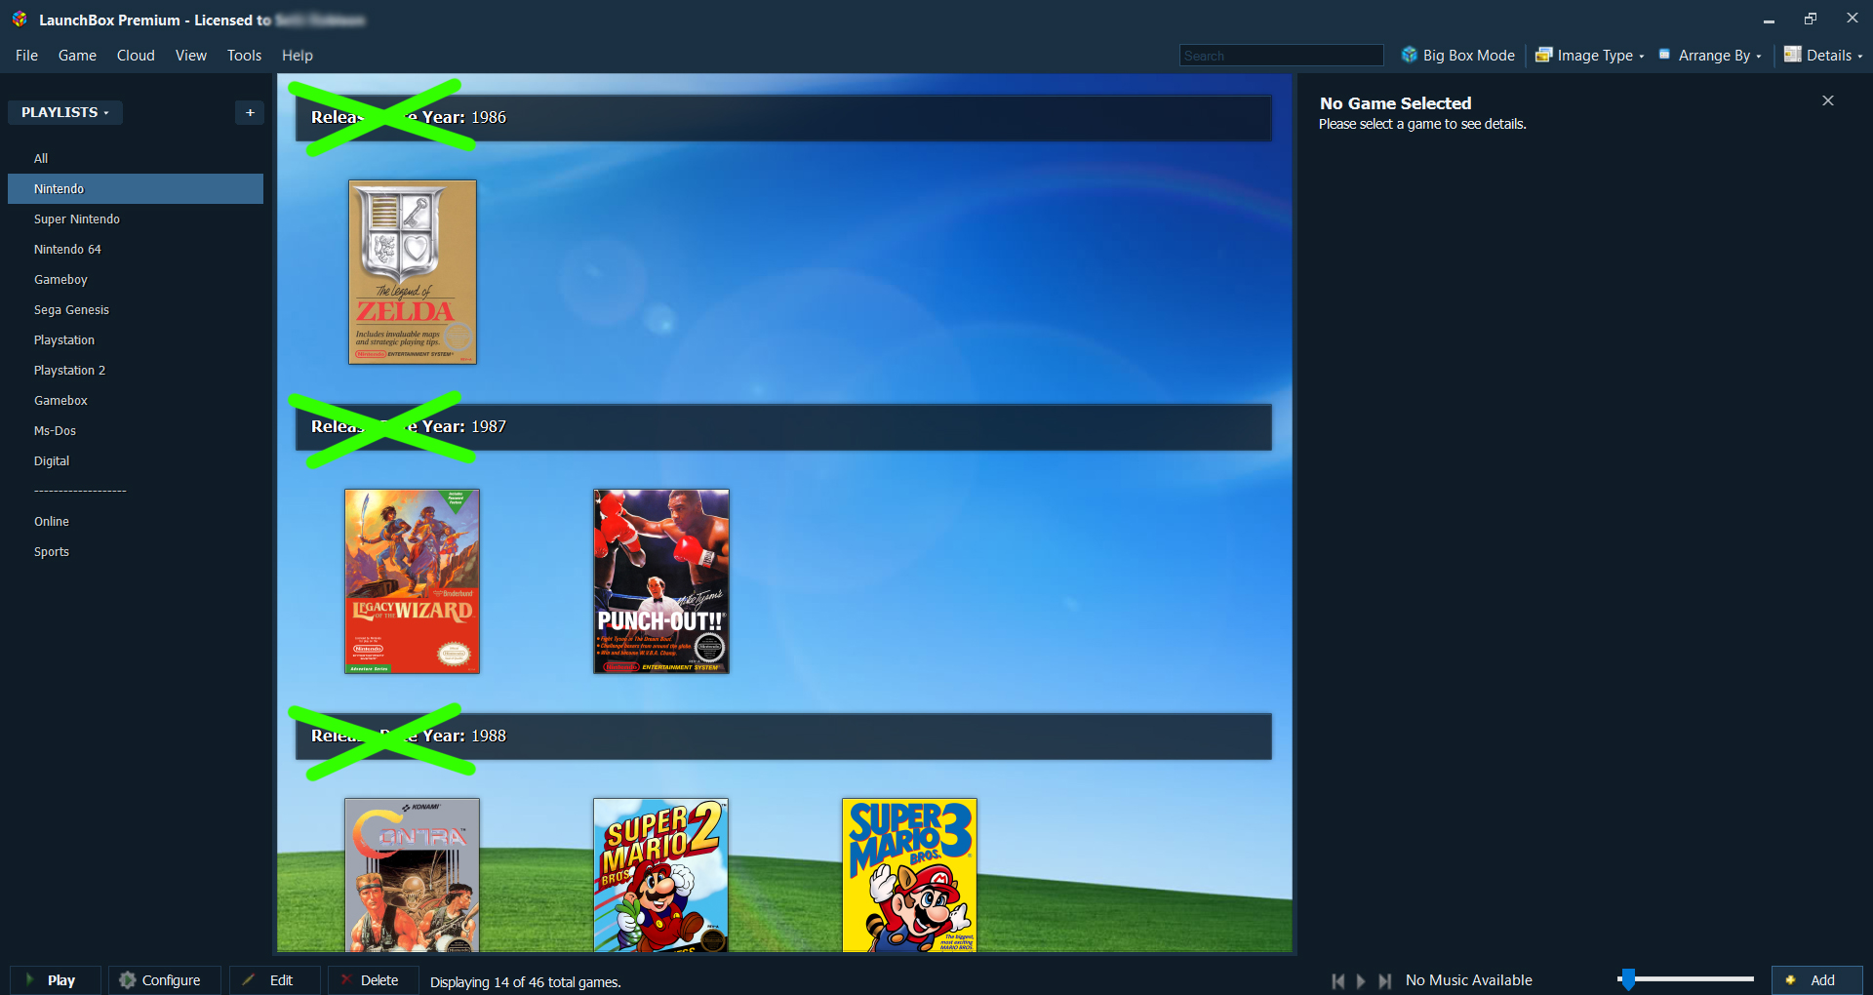Select the Legacy of the Wizard box art
1873x995 pixels.
(412, 581)
